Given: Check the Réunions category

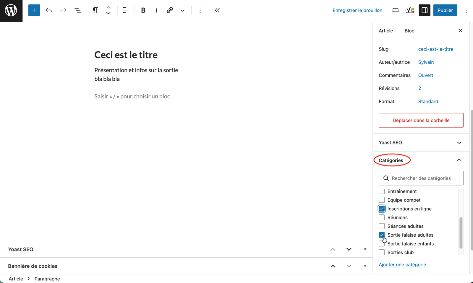Looking at the screenshot, I should coord(382,217).
